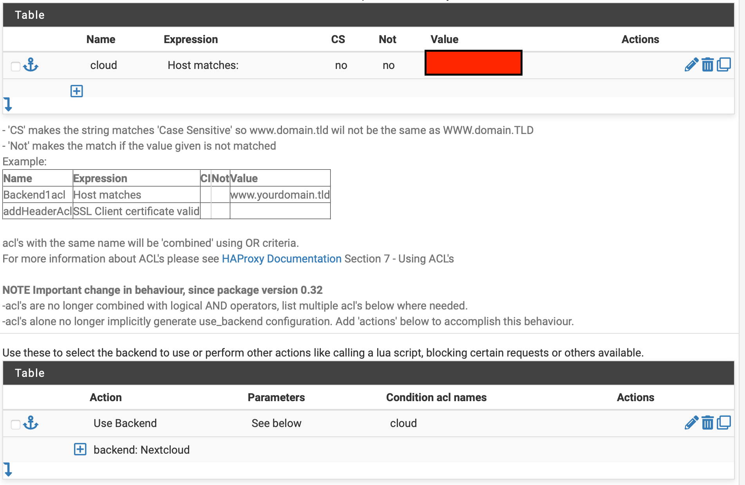Click 'addHeaderAcl' in the example table
Image resolution: width=745 pixels, height=485 pixels.
(x=38, y=211)
